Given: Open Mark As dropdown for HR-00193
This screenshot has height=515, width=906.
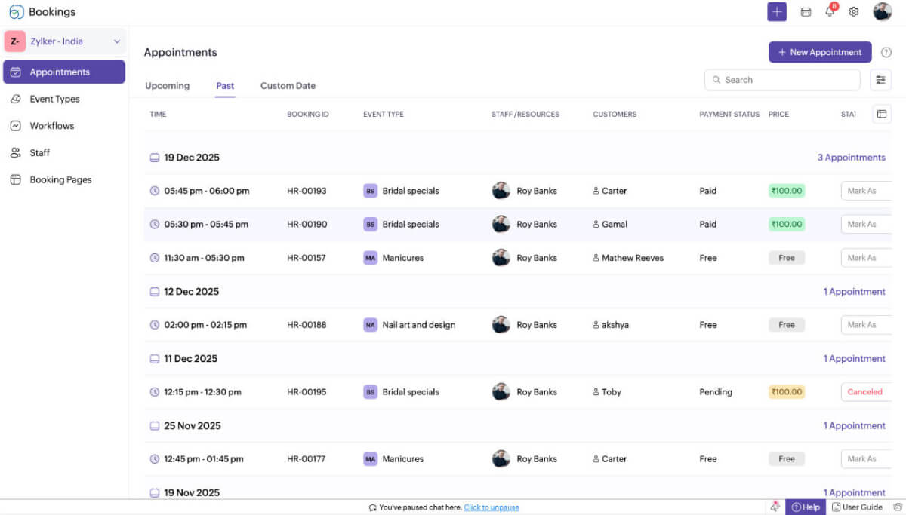Looking at the screenshot, I should 865,191.
